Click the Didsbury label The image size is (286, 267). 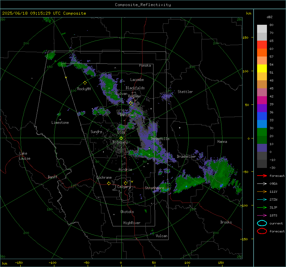click(120, 142)
